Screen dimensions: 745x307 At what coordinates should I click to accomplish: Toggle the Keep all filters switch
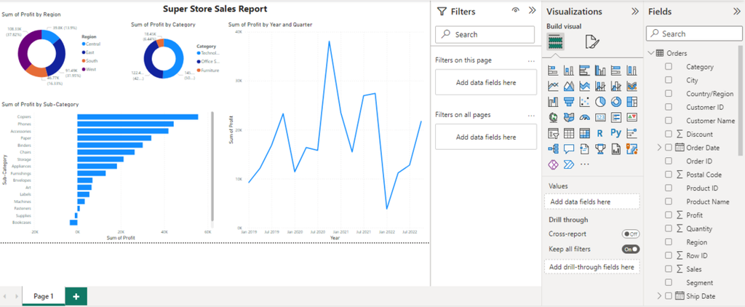point(630,249)
